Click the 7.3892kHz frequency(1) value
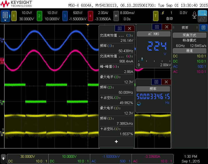The image size is (208, 164). 125,124
